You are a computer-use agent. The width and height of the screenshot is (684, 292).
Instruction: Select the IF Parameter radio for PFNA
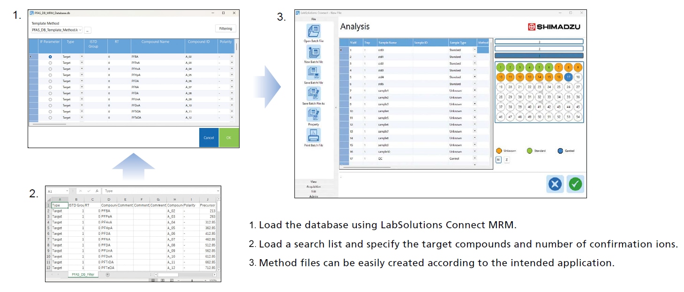[x=50, y=87]
